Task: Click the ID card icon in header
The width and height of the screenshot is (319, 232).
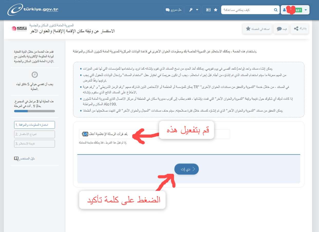Action: coord(208,10)
